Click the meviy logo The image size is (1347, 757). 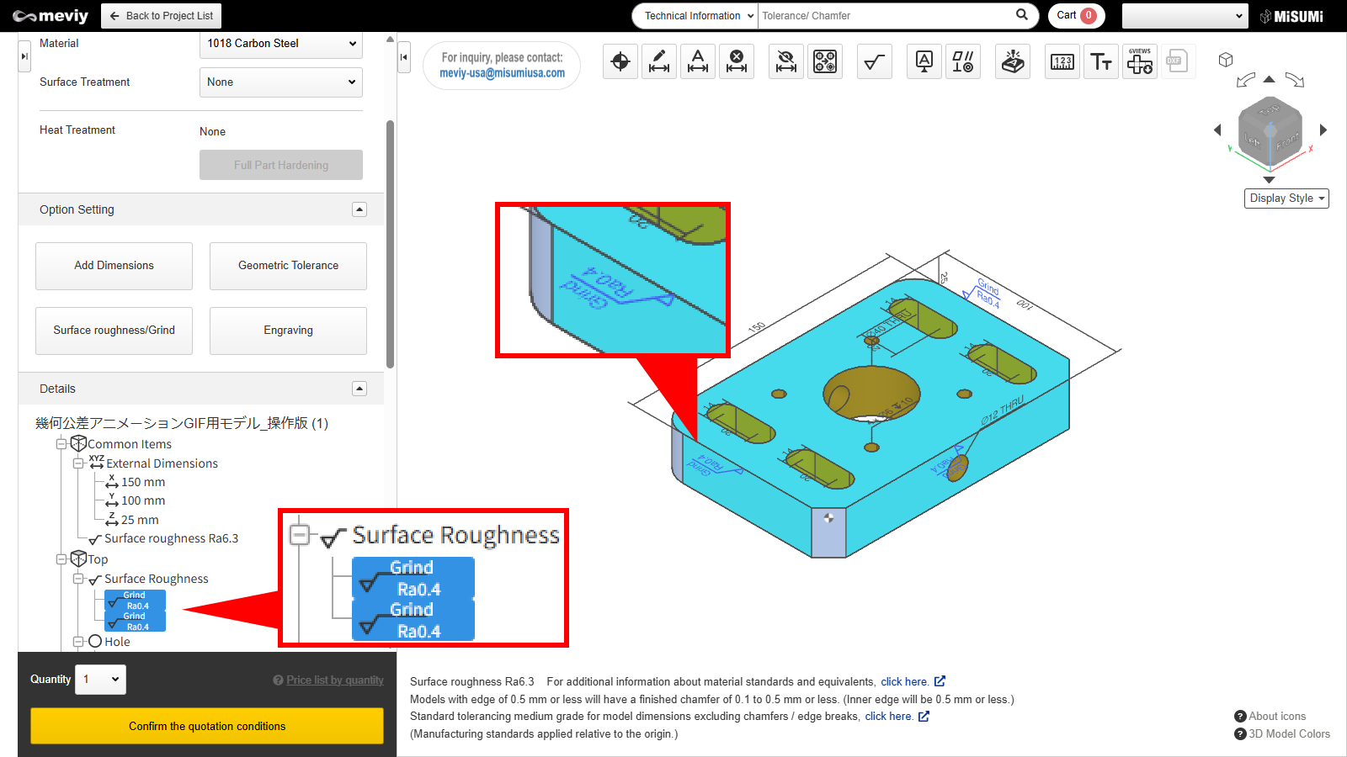click(51, 16)
